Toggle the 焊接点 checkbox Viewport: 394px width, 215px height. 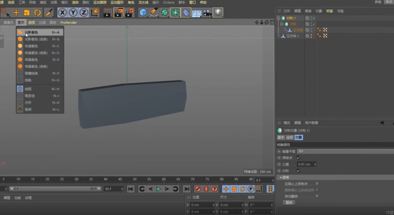coord(299,158)
